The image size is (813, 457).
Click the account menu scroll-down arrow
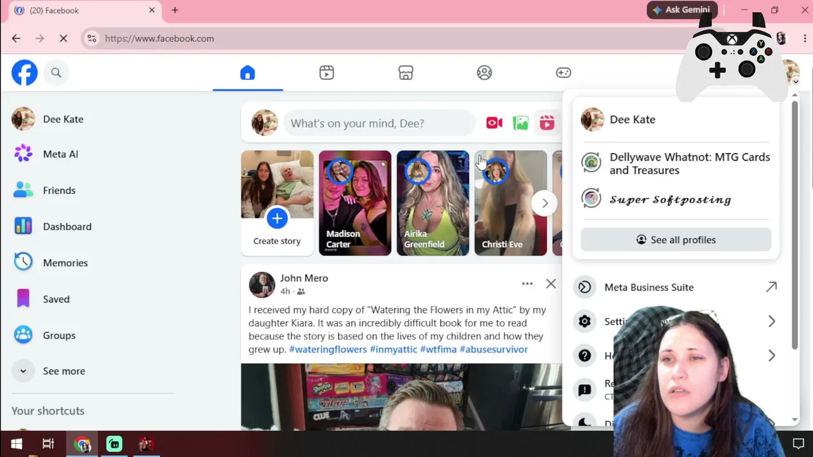tap(795, 420)
